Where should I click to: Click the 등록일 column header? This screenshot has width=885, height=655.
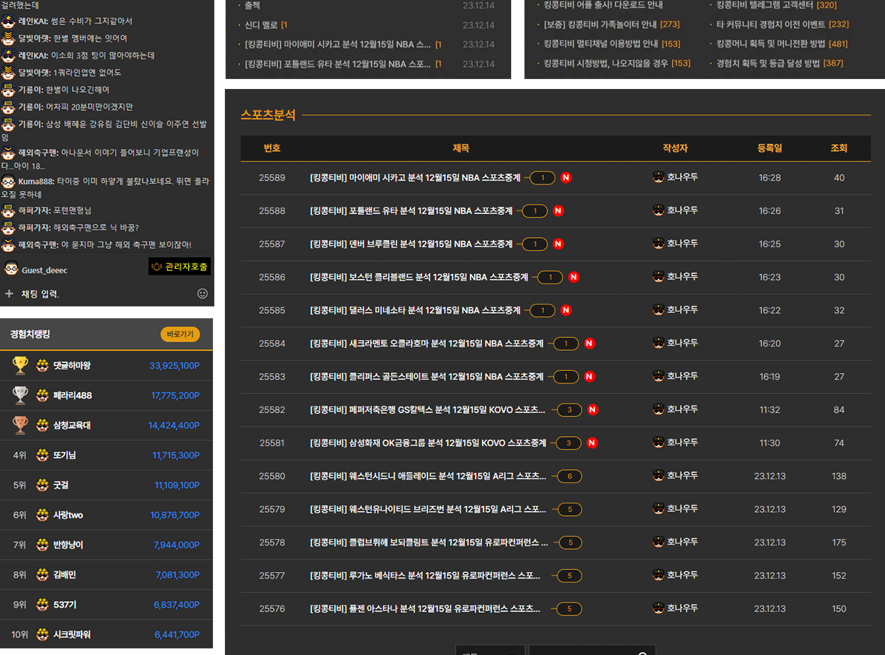pos(770,148)
